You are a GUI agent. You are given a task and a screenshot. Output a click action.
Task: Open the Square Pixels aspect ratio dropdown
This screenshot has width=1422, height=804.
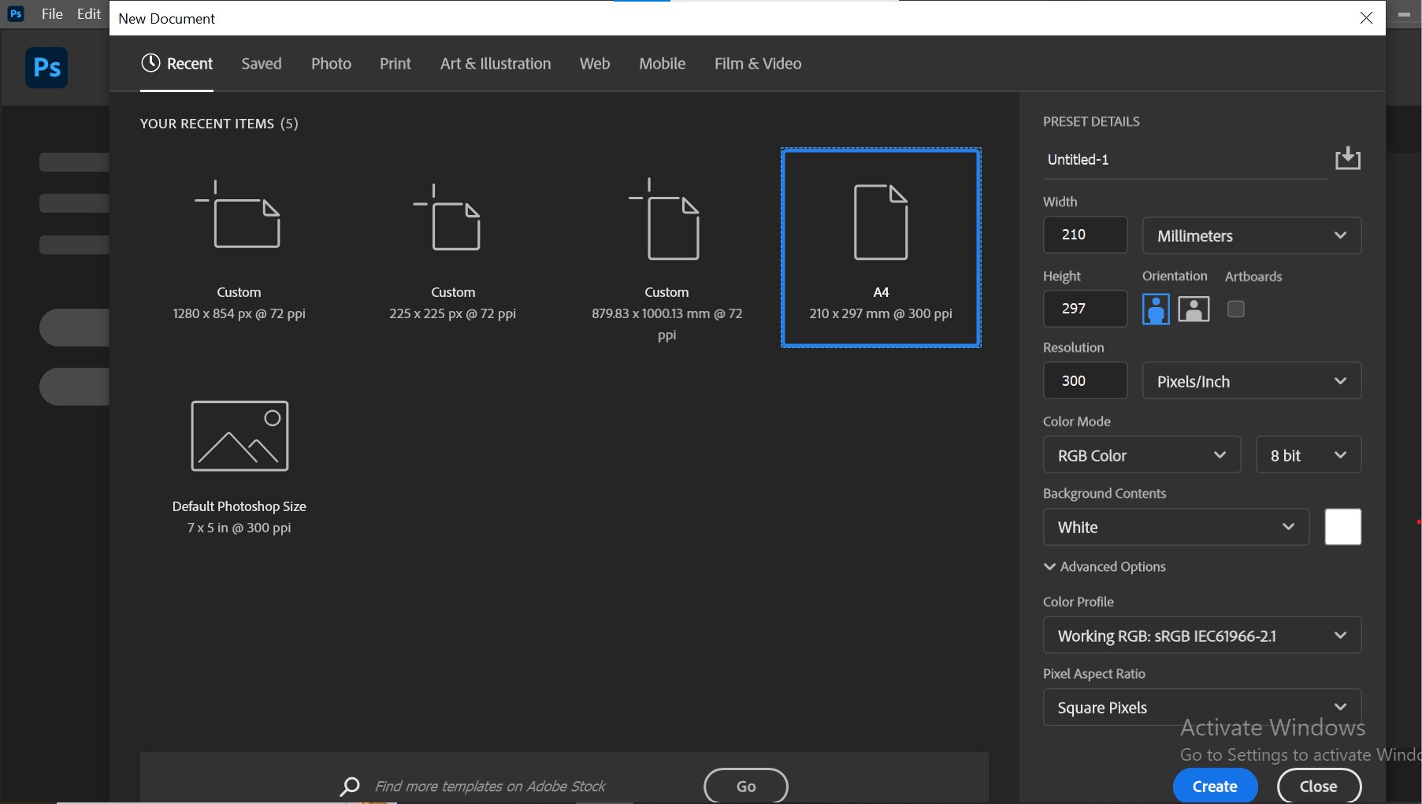[x=1202, y=707]
